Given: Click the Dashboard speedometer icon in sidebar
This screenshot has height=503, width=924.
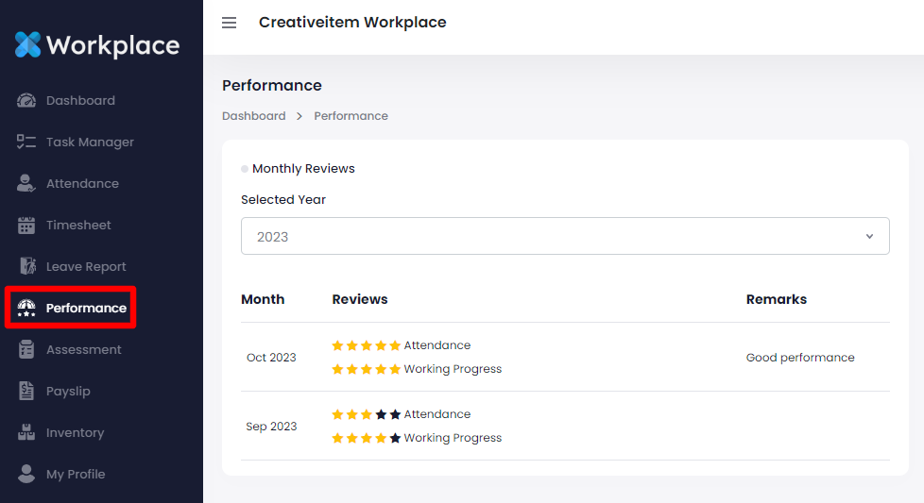Looking at the screenshot, I should tap(26, 101).
